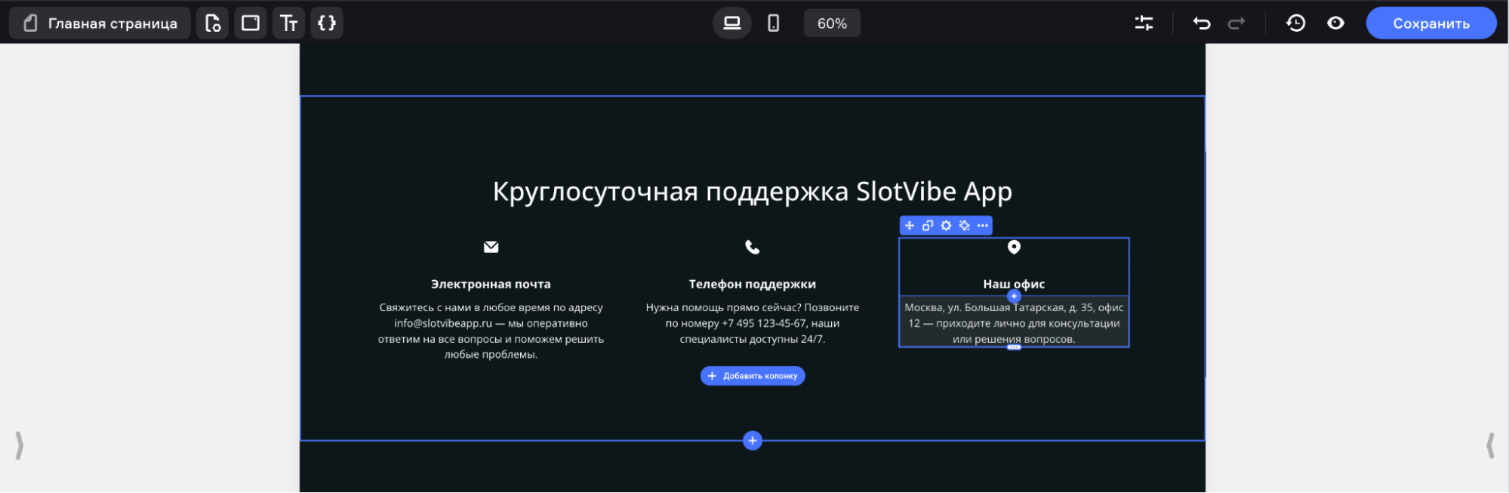The width and height of the screenshot is (1509, 493).
Task: Open typography settings (Tт icon)
Action: [x=289, y=23]
